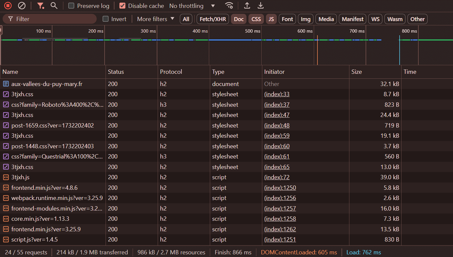Click the stylesheet icon beside css?family=Roboto
The image size is (453, 257).
point(6,105)
